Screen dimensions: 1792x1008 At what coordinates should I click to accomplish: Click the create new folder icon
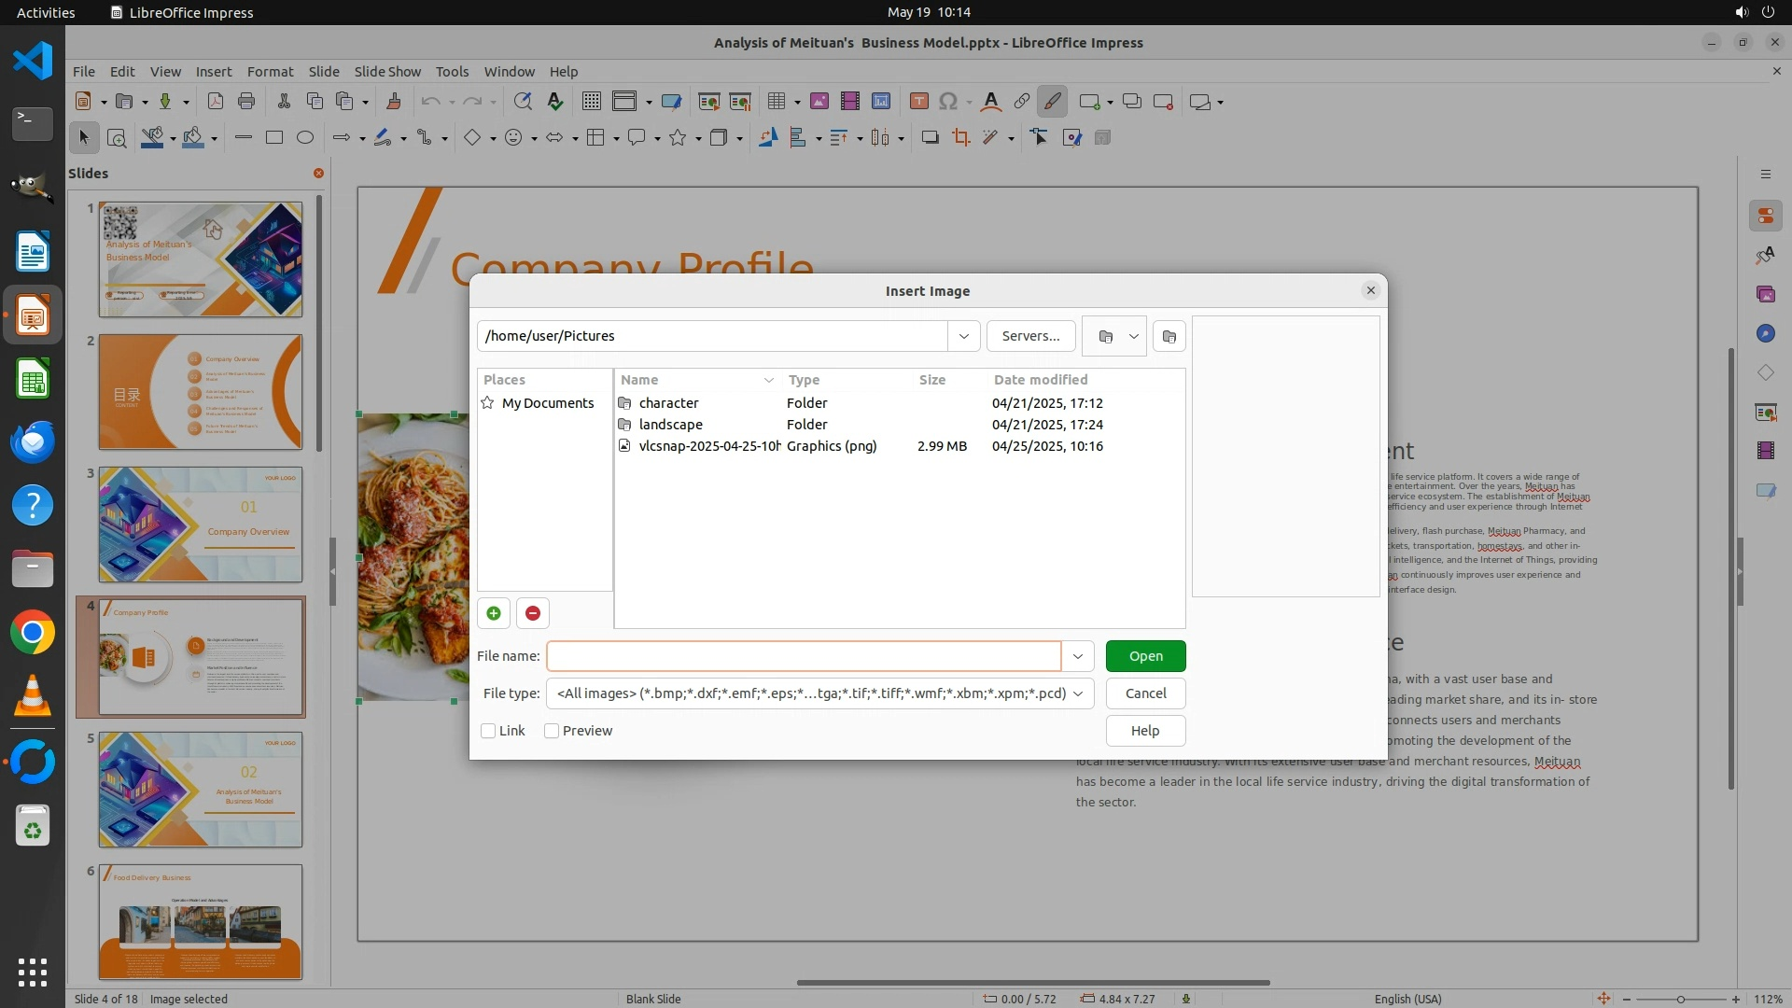pos(1169,336)
